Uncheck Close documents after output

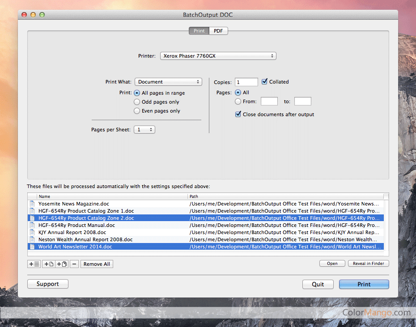(238, 114)
